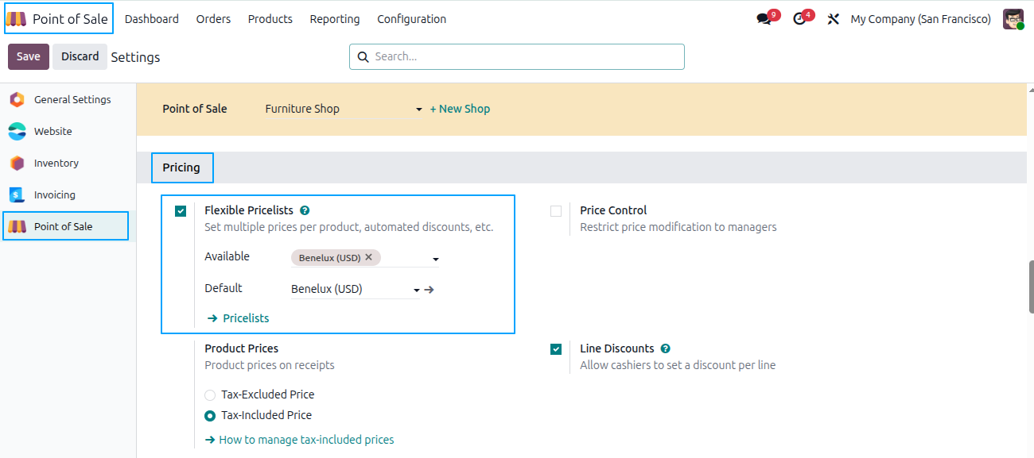This screenshot has width=1034, height=458.
Task: Disable the Flexible Pricelists checkbox
Action: [x=181, y=211]
